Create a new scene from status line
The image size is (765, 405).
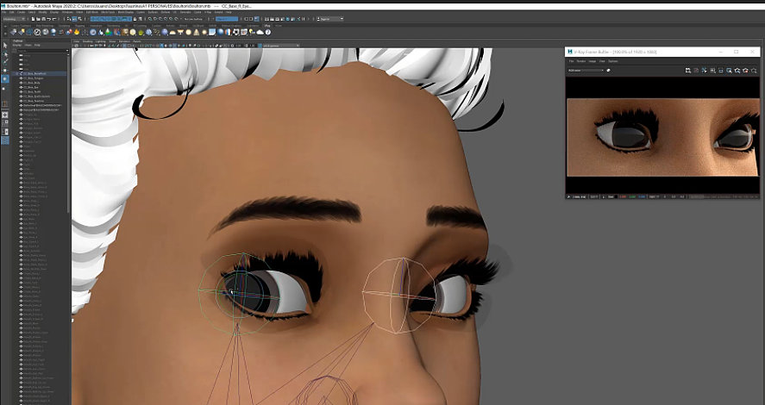point(33,18)
